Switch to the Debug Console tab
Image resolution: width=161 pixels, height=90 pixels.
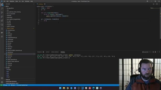[55, 52]
